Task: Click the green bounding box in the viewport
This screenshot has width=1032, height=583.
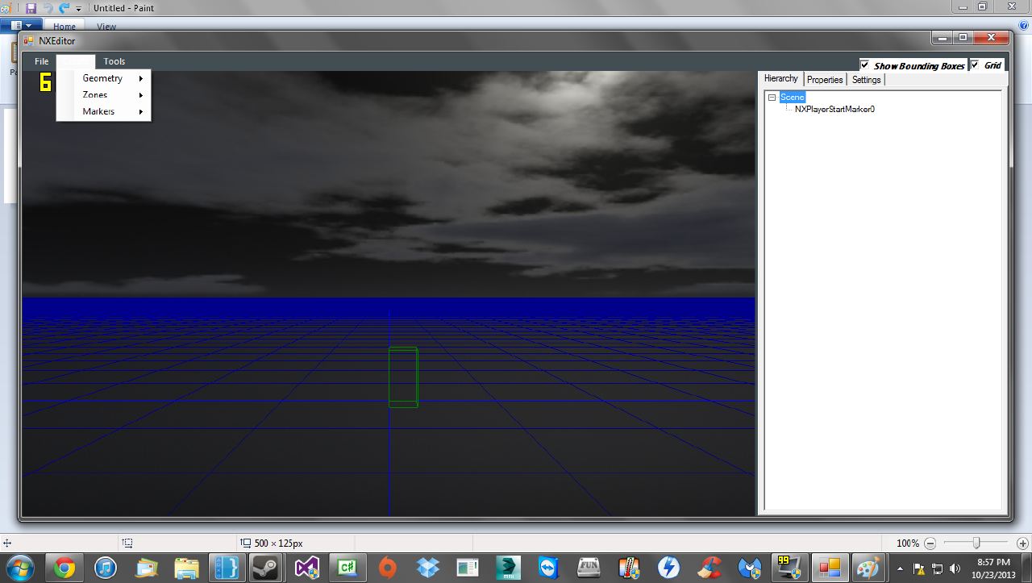Action: tap(403, 377)
